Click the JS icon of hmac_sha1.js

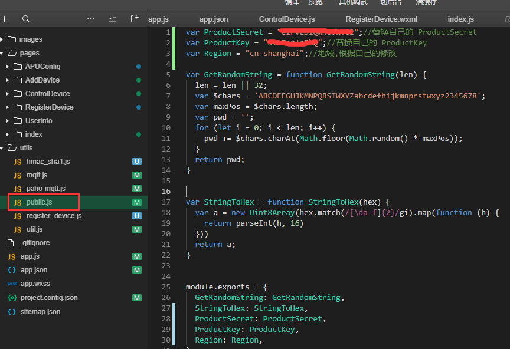coord(18,162)
